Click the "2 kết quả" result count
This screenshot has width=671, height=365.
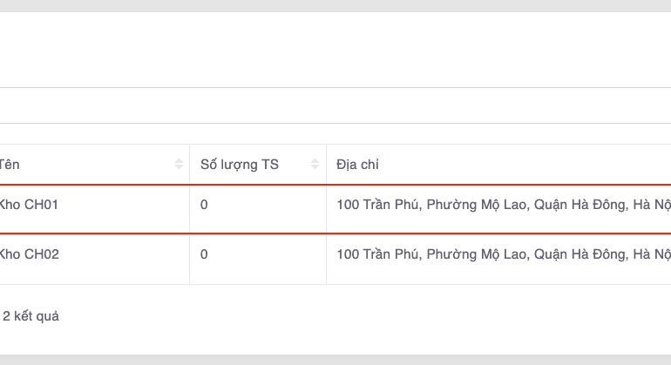(x=31, y=316)
